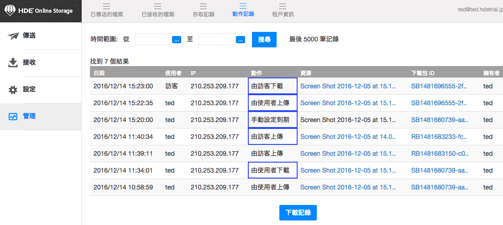Switch to the 存取記錄 tab

[204, 15]
